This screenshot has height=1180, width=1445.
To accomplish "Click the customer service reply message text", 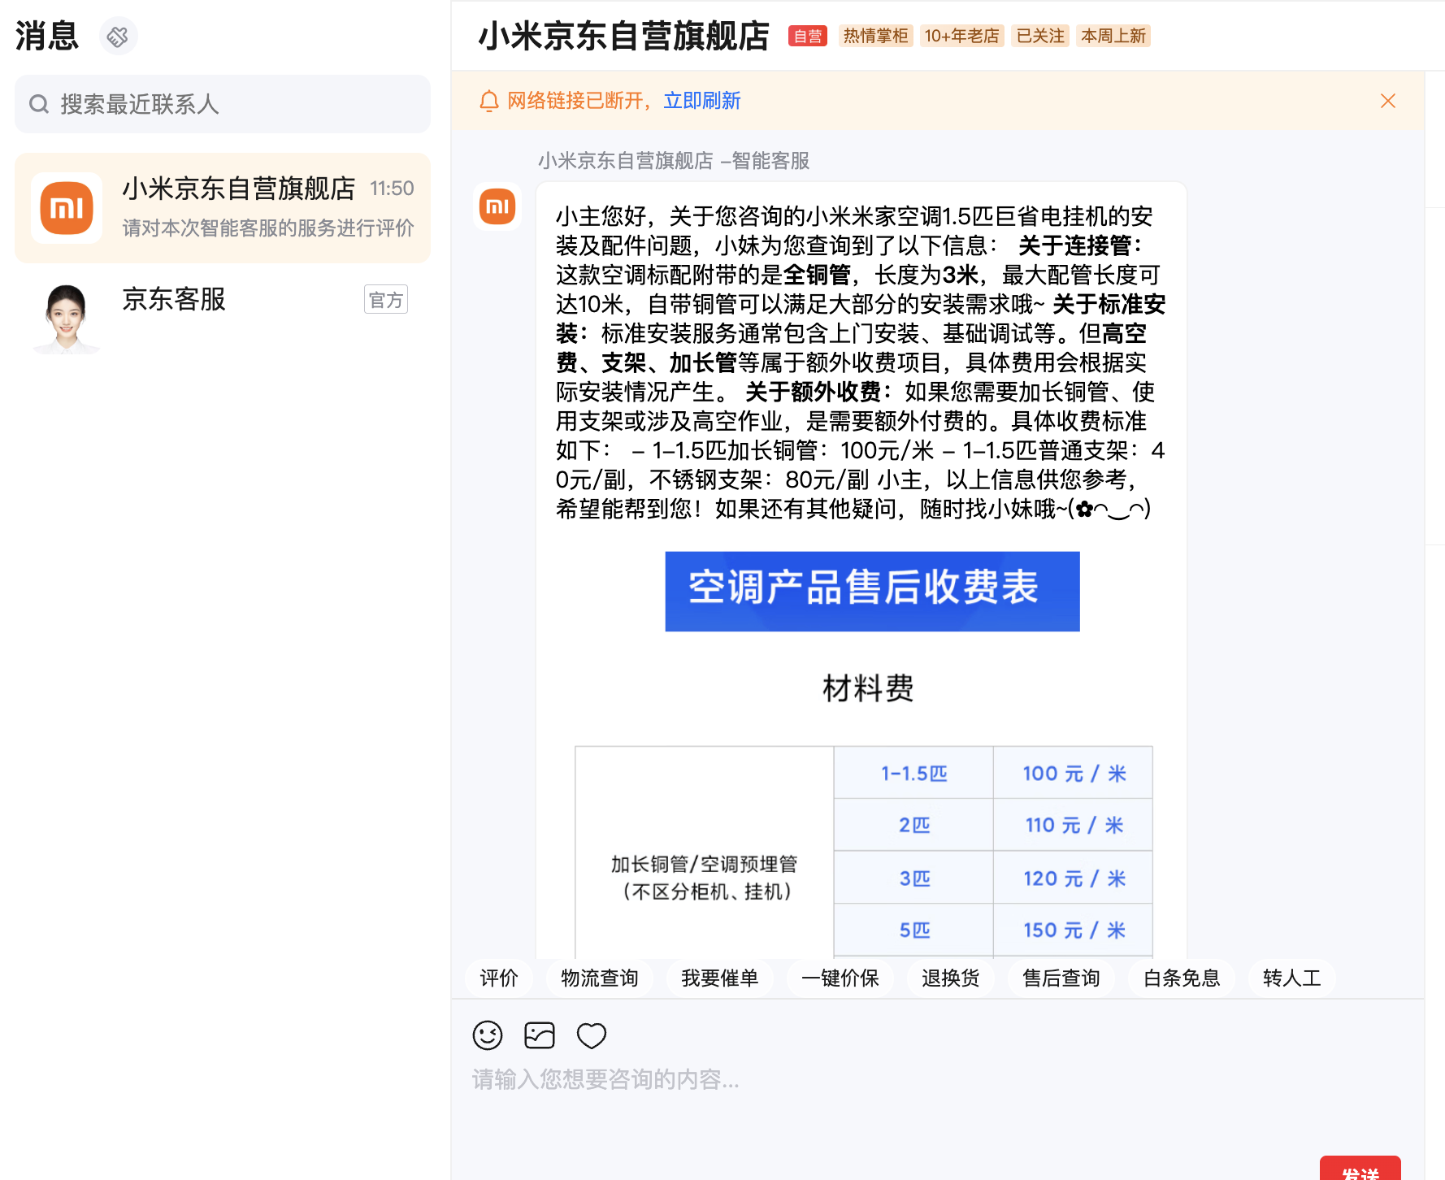I will point(861,362).
